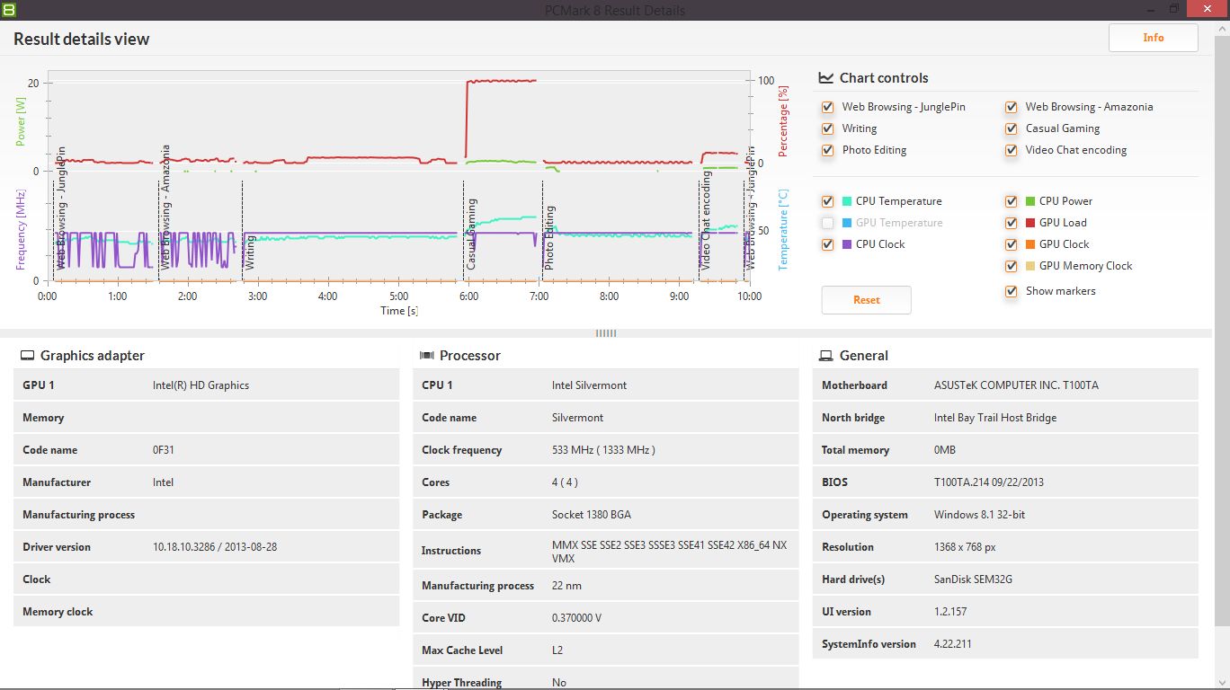The height and width of the screenshot is (690, 1230).
Task: Select the 22 nm manufacturing process value
Action: point(566,586)
